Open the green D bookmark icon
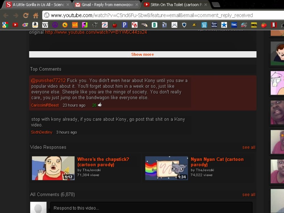 tap(154, 25)
